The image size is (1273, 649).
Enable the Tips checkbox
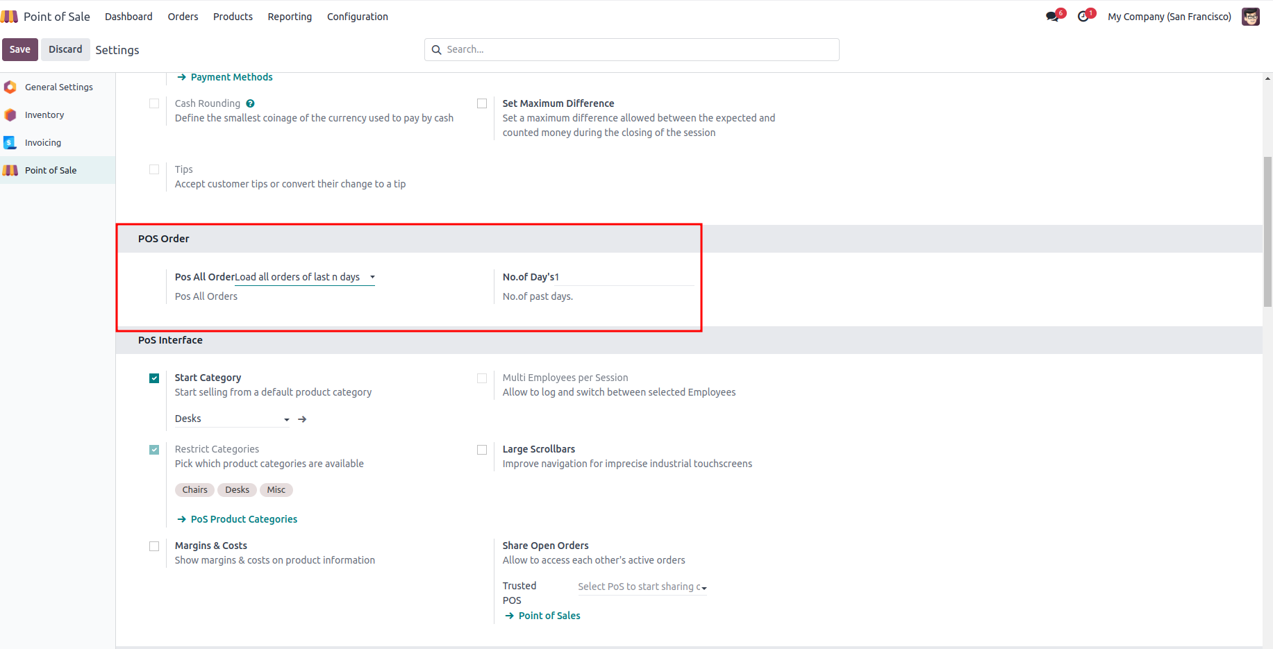[x=154, y=169]
